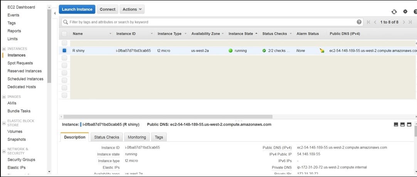Switch to the Tags tab

[x=159, y=137]
